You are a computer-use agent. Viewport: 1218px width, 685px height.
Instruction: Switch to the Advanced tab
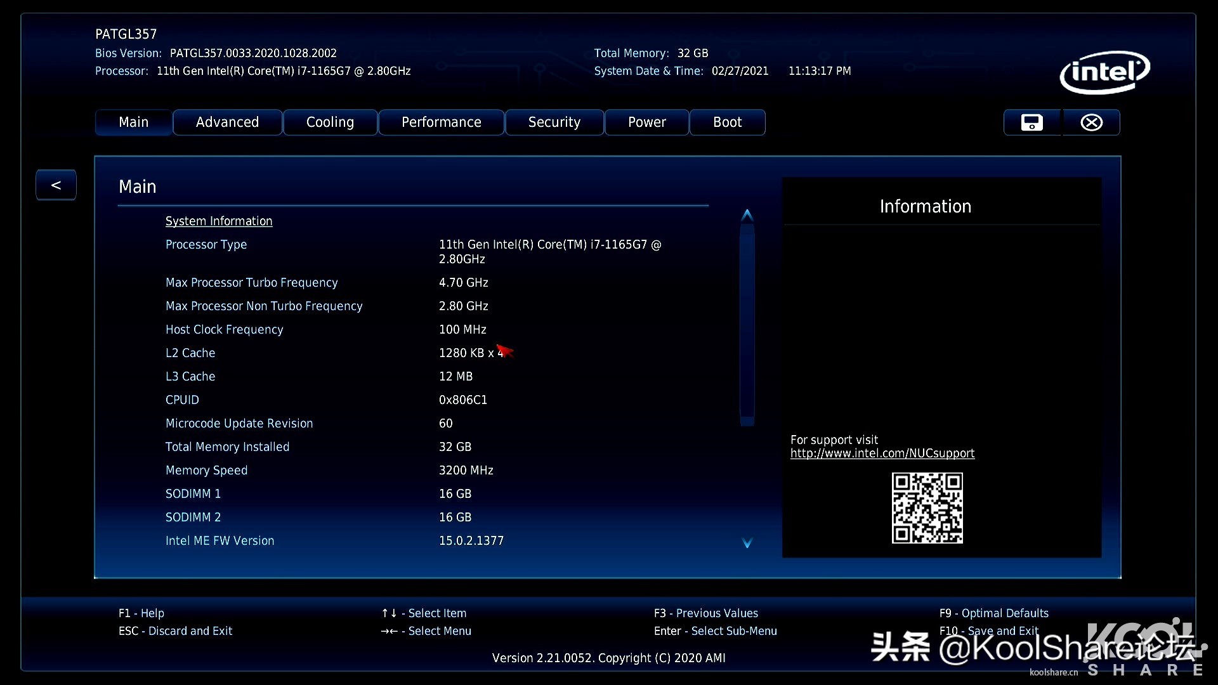click(x=227, y=122)
